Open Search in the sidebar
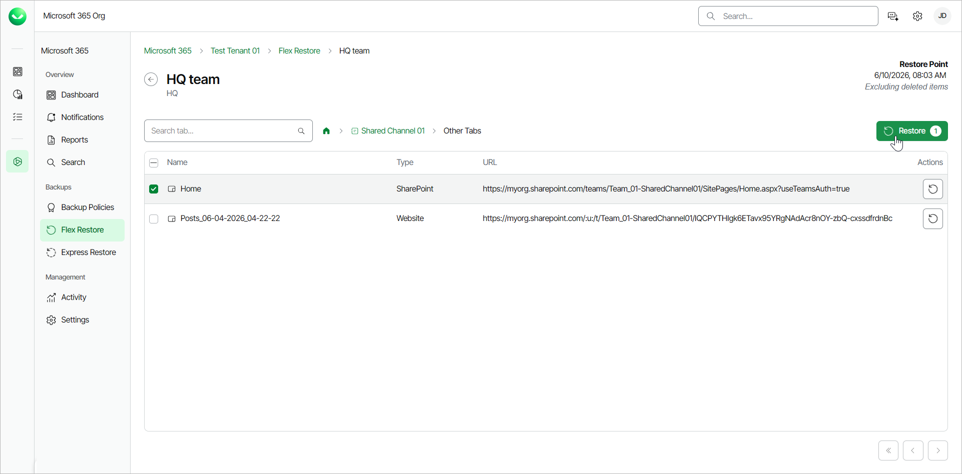 pyautogui.click(x=82, y=162)
